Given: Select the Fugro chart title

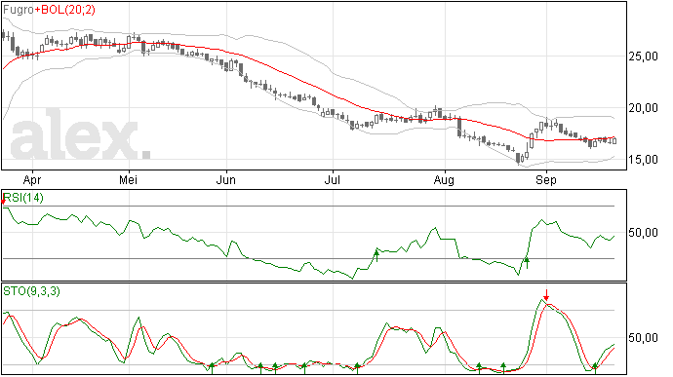Looking at the screenshot, I should pos(19,10).
